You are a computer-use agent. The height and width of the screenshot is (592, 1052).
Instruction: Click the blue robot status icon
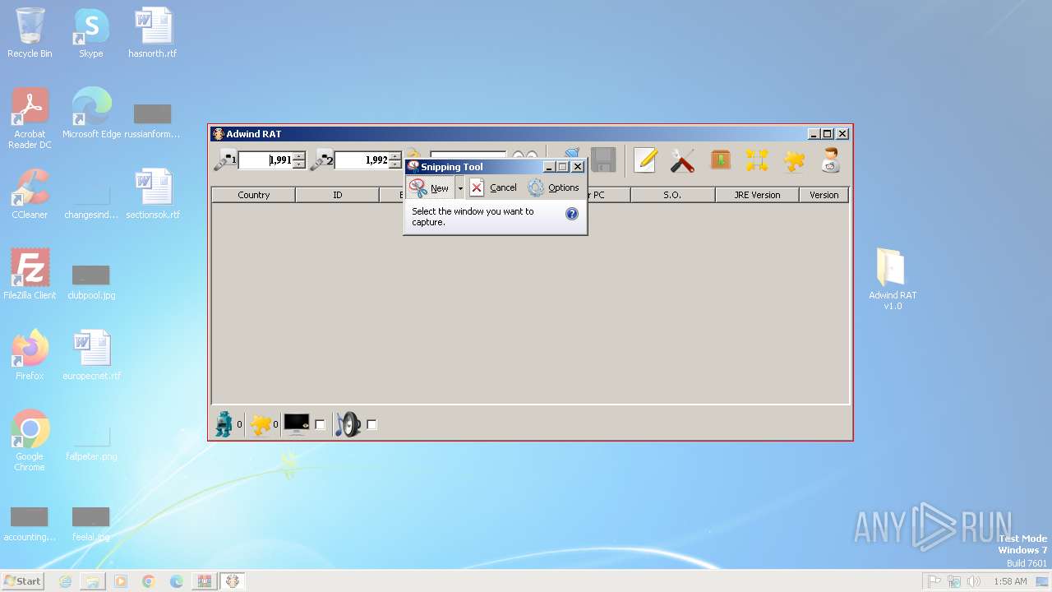pos(224,424)
